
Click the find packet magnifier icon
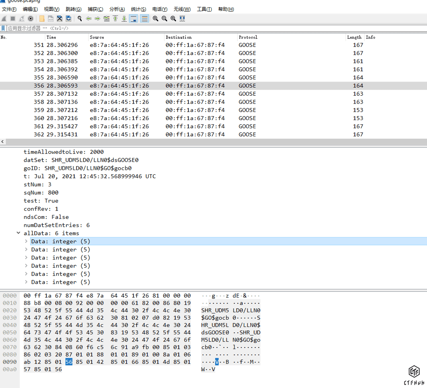click(80, 19)
